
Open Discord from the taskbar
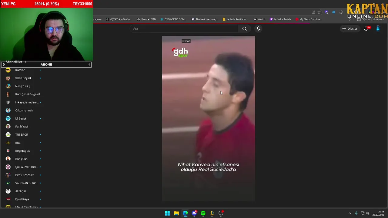(194, 213)
